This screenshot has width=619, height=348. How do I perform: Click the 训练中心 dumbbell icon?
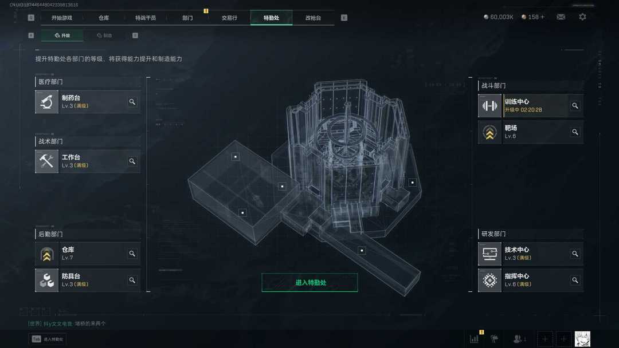click(489, 106)
